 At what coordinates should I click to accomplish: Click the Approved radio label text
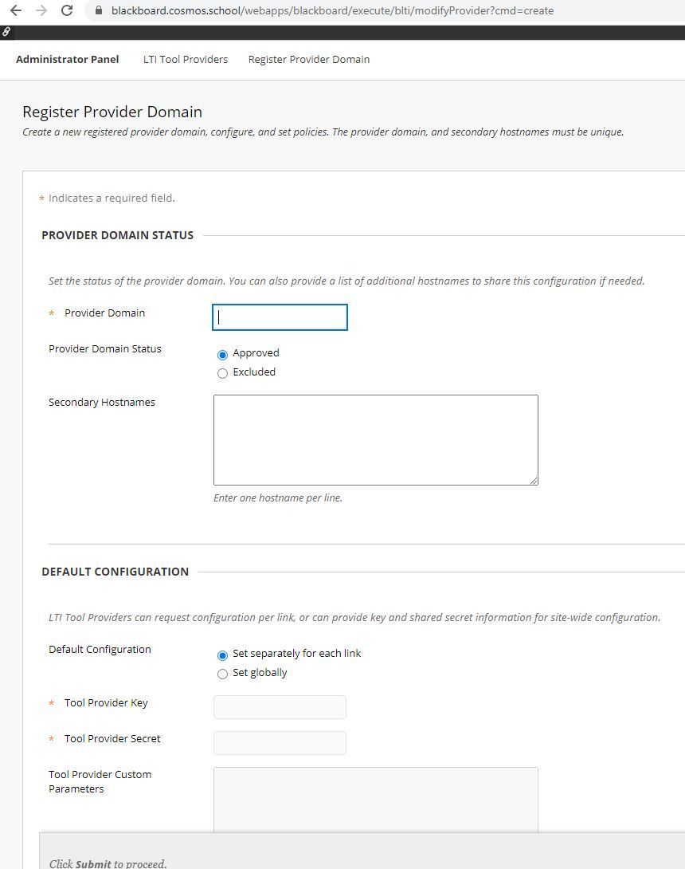pos(256,353)
